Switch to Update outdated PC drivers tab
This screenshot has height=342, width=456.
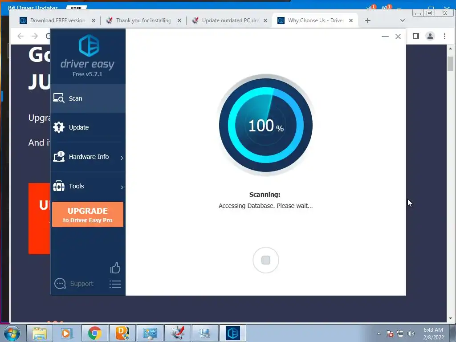230,20
